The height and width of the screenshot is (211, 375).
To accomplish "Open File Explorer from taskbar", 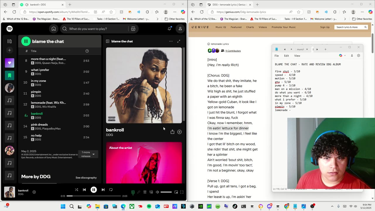I will [97, 206].
